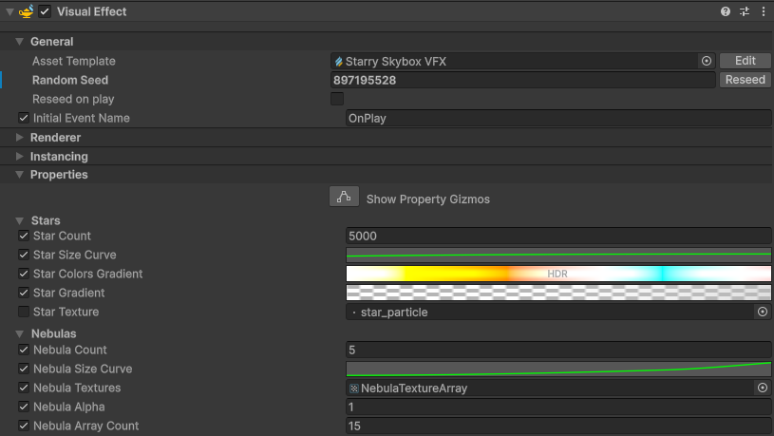Enable the Reseed on play checkbox
The height and width of the screenshot is (436, 774).
[337, 99]
